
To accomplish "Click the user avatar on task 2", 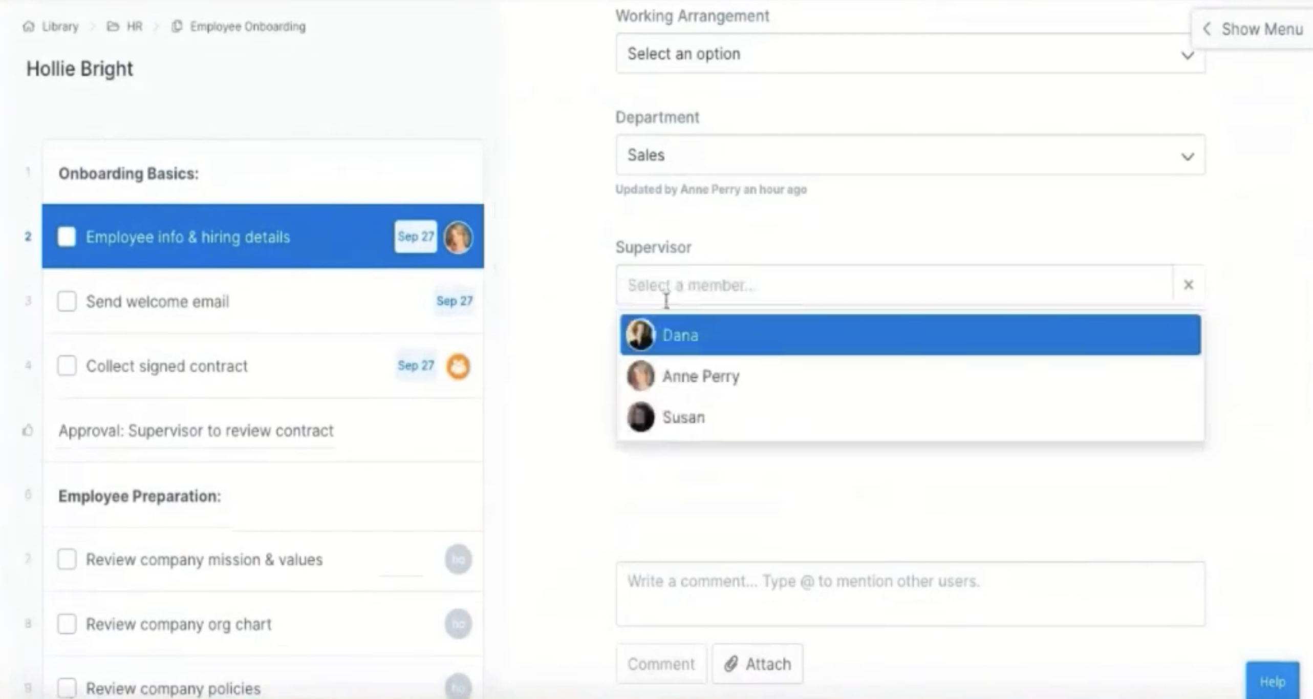I will pyautogui.click(x=457, y=237).
